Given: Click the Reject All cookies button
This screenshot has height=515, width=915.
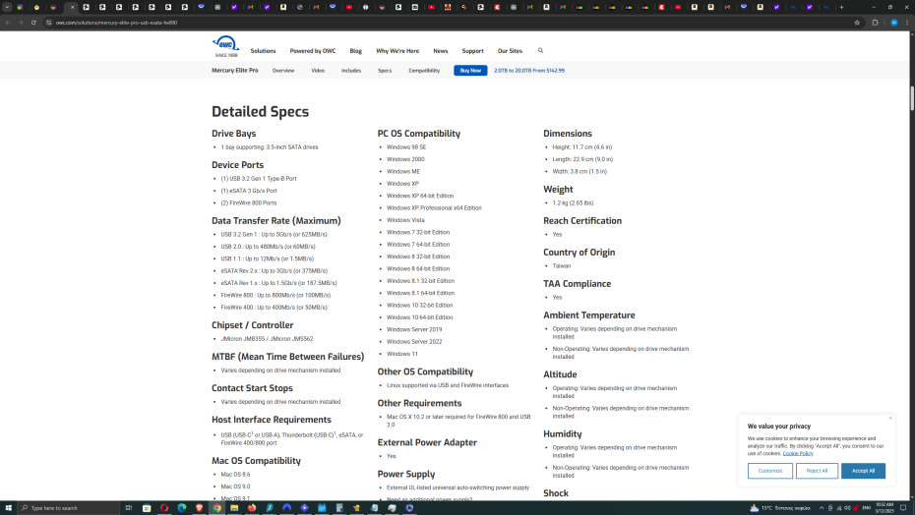Looking at the screenshot, I should (817, 471).
